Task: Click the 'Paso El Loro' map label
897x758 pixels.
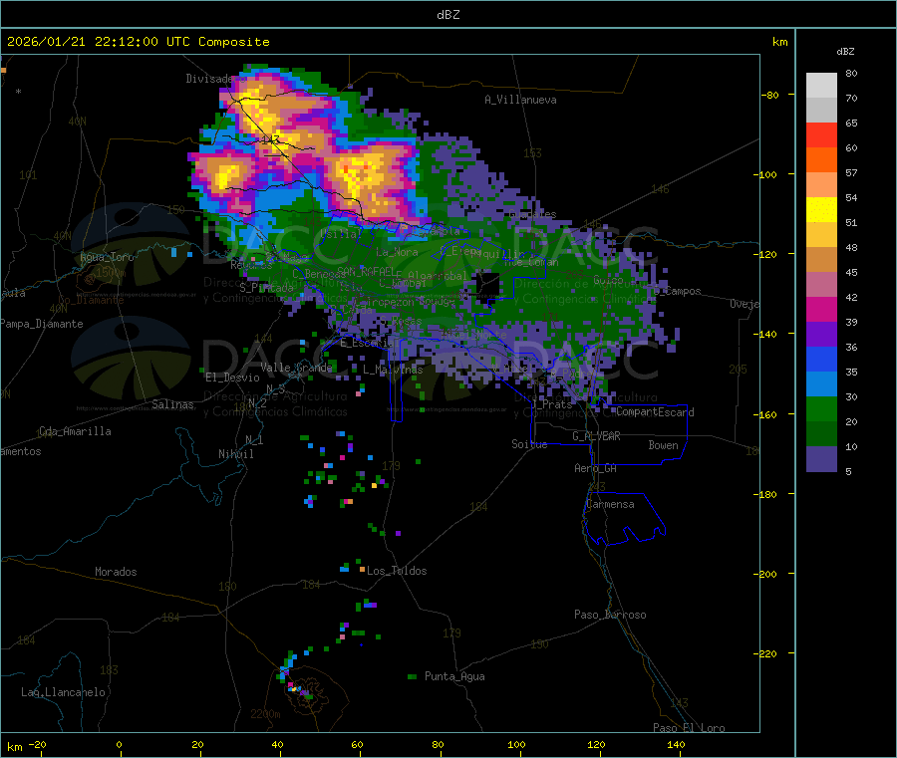Action: pos(690,728)
